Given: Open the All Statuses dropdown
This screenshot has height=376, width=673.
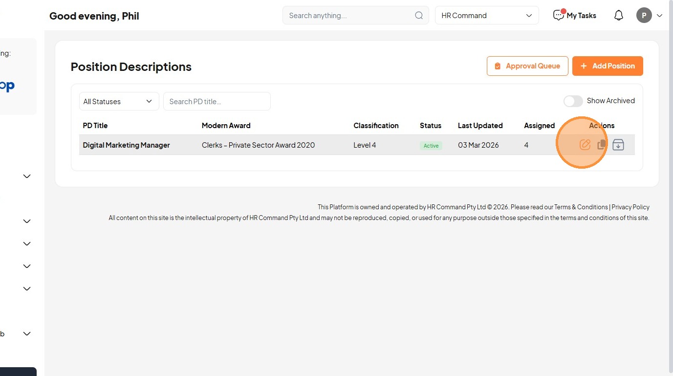Looking at the screenshot, I should [119, 101].
